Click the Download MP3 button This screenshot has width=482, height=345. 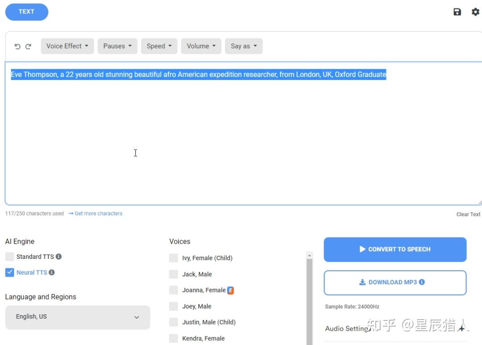pos(395,283)
